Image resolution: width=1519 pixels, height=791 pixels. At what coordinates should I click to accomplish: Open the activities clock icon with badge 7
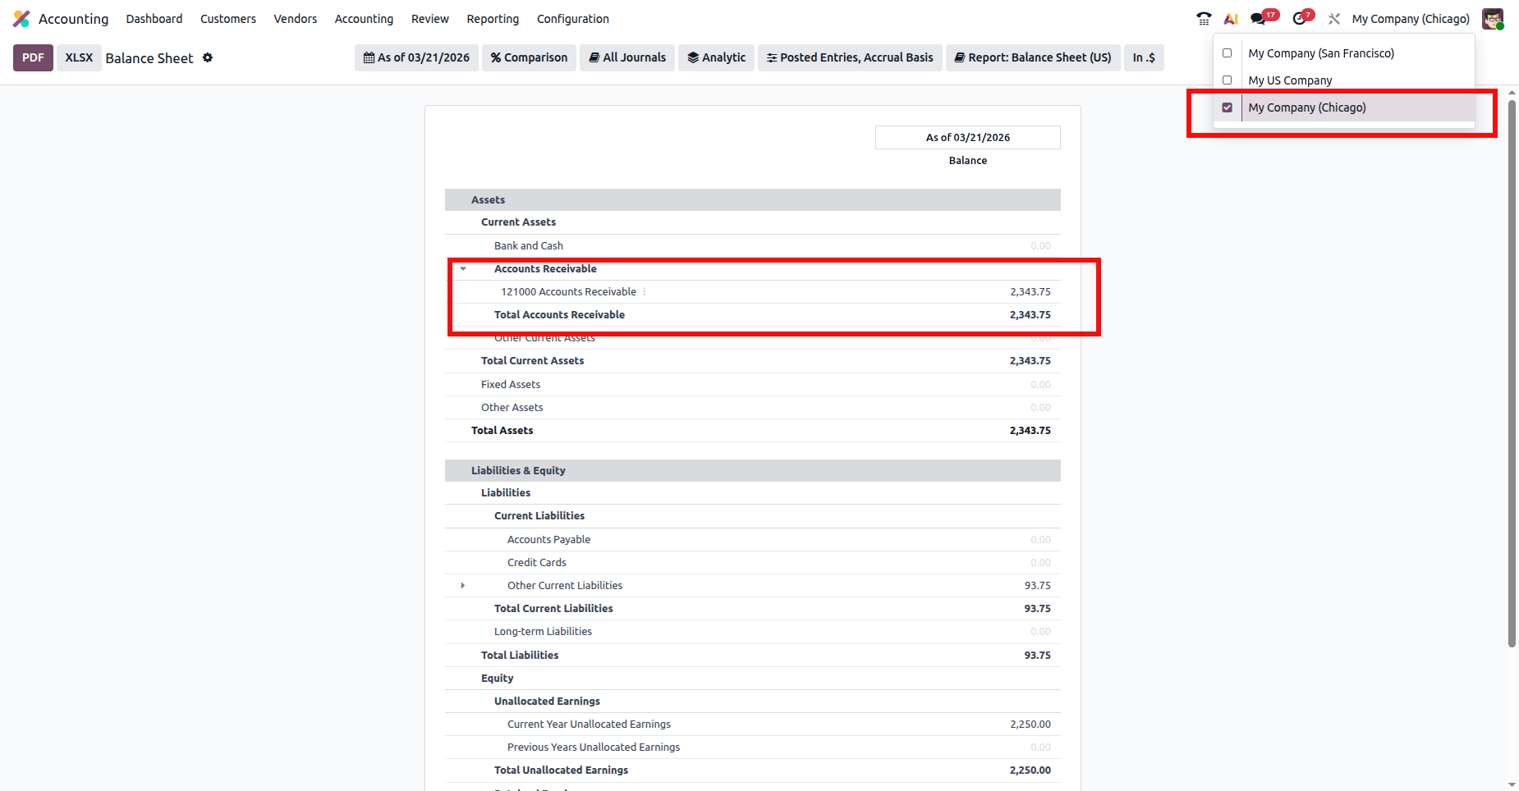(x=1299, y=19)
